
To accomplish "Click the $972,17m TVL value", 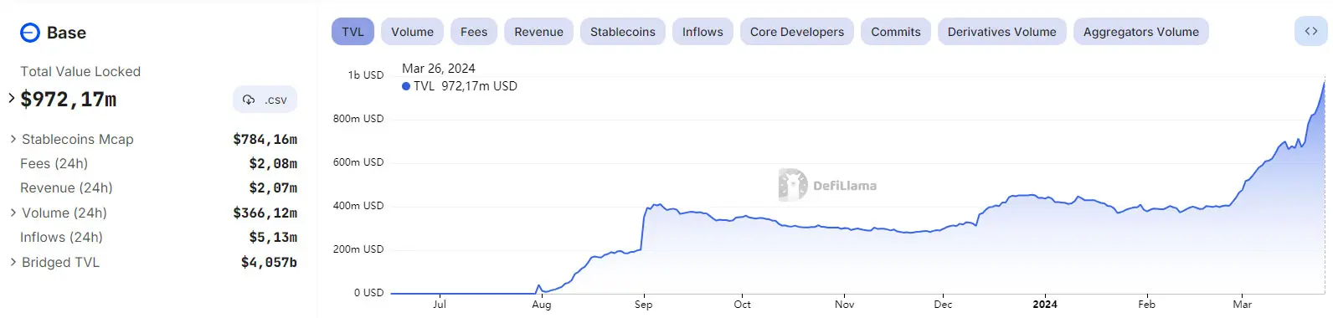I will [69, 100].
